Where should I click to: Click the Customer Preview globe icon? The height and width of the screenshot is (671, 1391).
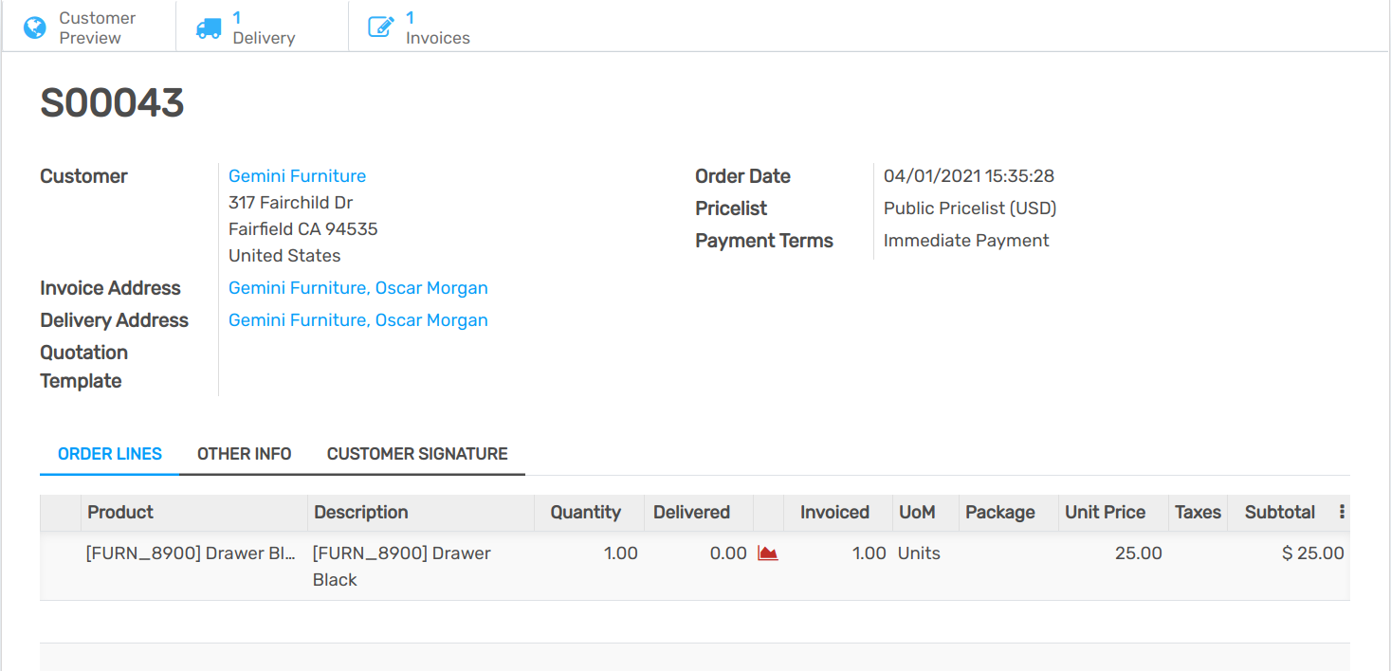(x=35, y=27)
